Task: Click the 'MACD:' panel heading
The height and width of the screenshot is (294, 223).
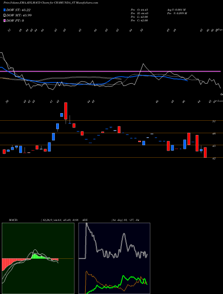Action: pos(13,220)
